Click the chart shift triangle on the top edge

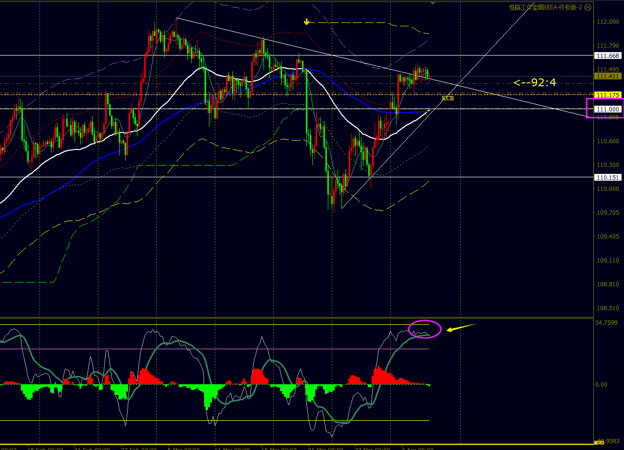coord(433,2)
